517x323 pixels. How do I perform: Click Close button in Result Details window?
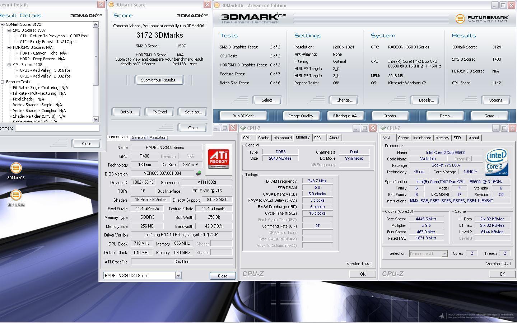(x=86, y=144)
